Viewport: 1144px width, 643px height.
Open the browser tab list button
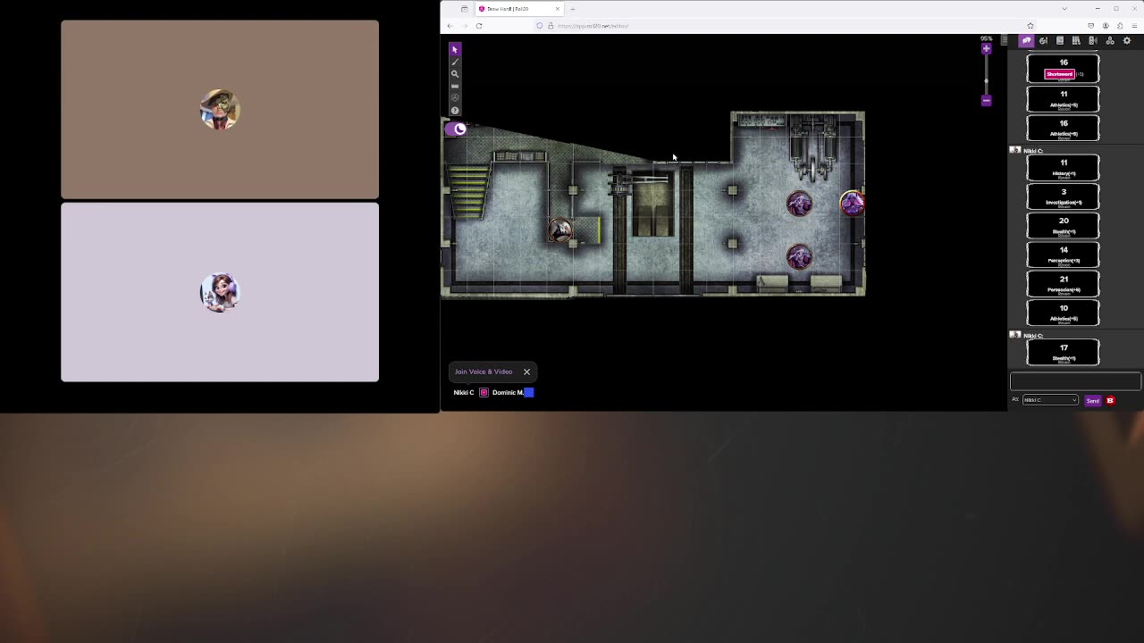pos(464,9)
